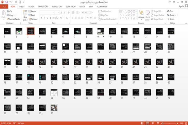The width and height of the screenshot is (188, 125).
Task: Switch to Normal view in status bar
Action: coord(142,123)
